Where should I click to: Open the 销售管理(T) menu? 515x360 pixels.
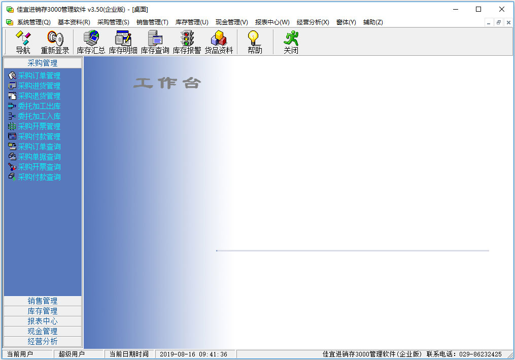click(x=152, y=22)
